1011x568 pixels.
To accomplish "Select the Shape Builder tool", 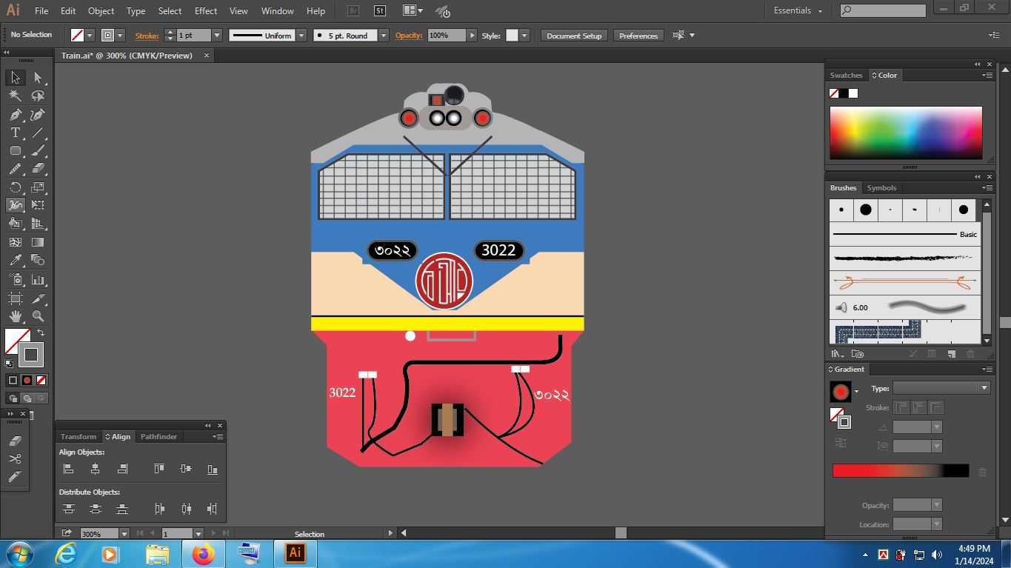I will 15,224.
